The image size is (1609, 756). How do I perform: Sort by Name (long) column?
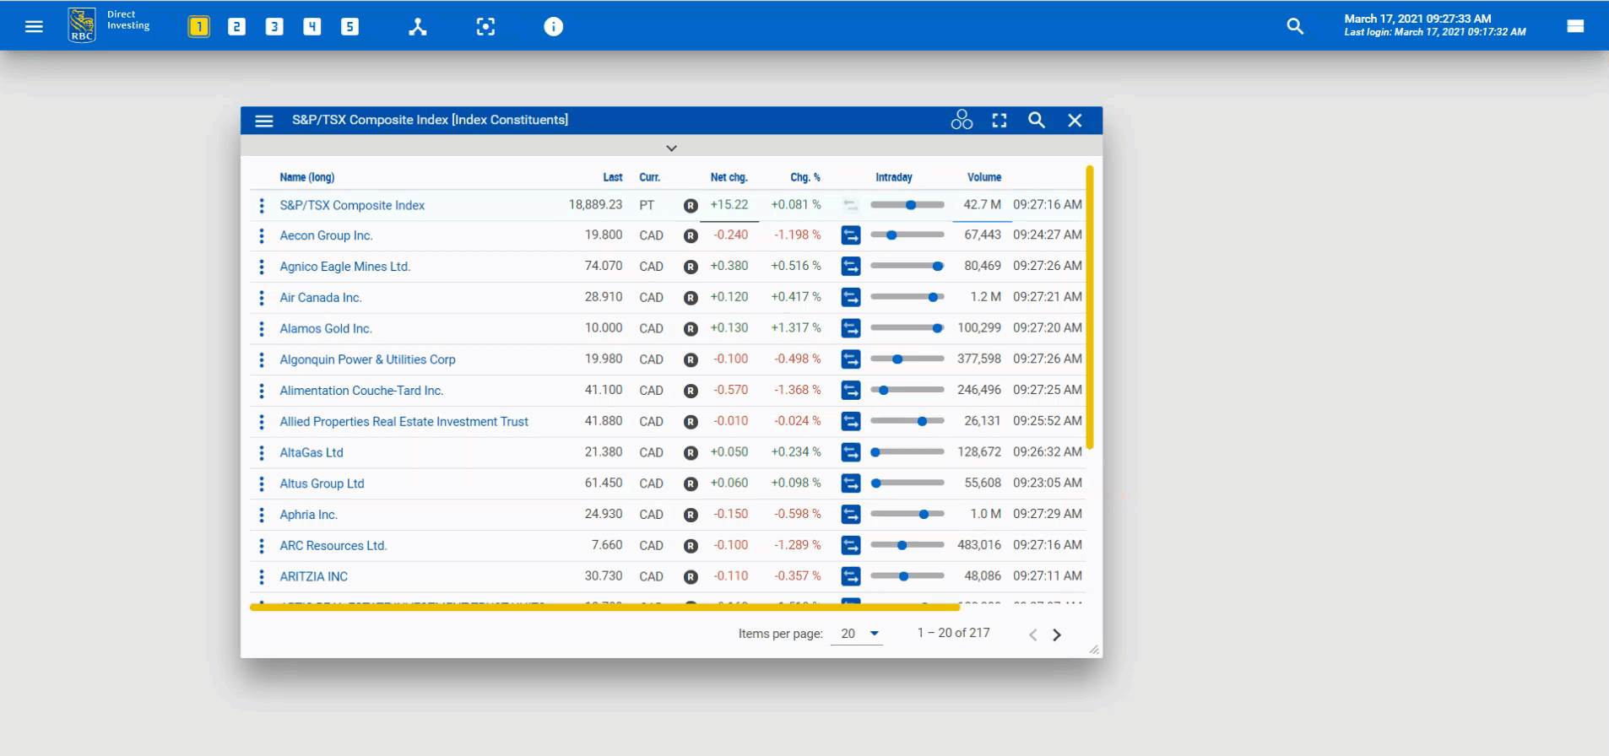(307, 177)
